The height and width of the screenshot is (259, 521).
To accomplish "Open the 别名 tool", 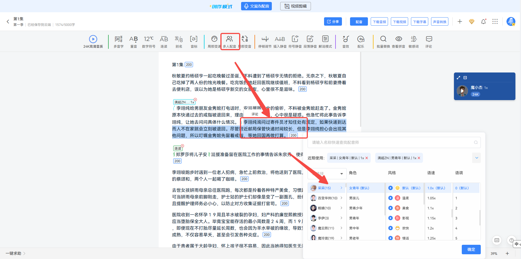I will click(179, 42).
